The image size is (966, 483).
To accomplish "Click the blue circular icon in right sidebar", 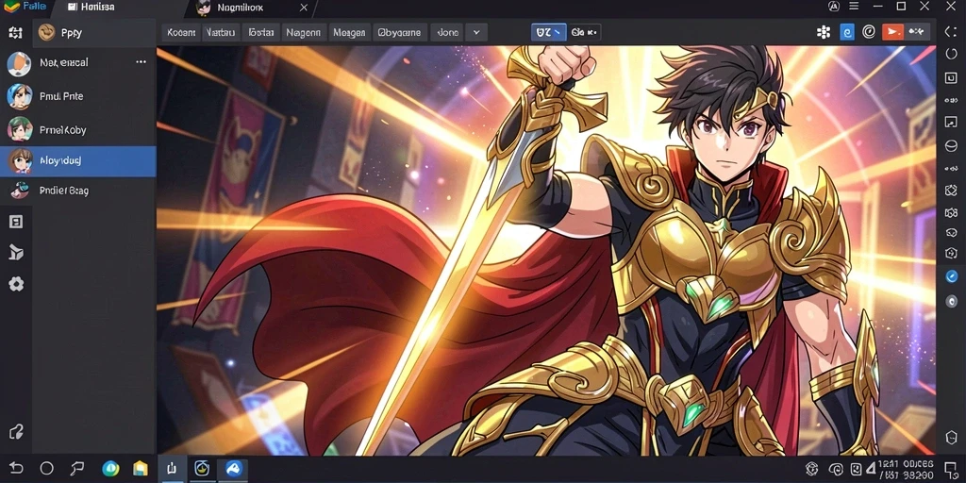I will click(x=951, y=276).
